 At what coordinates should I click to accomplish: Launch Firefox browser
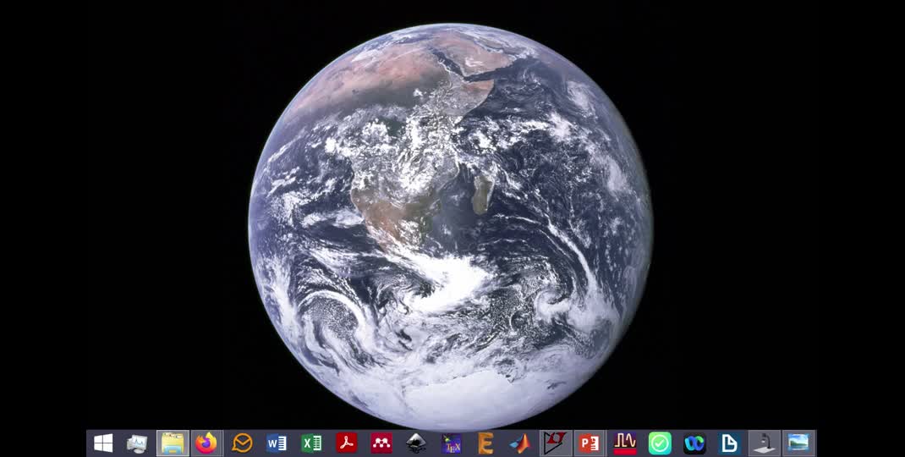(x=206, y=443)
